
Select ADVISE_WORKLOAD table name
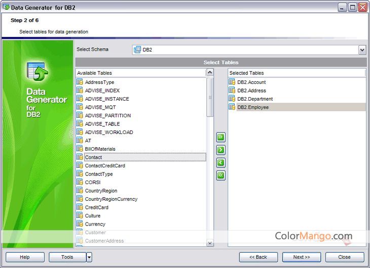coord(109,132)
